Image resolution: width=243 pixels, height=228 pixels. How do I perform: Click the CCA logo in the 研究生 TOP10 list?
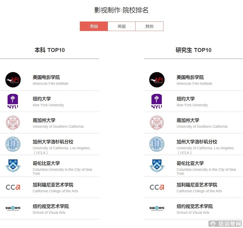157,187
